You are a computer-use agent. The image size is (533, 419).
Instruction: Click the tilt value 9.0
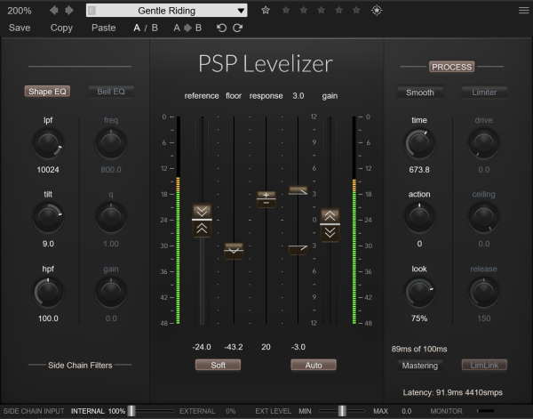[48, 244]
